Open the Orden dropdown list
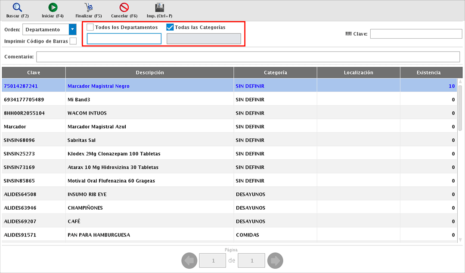The image size is (465, 273). (x=72, y=30)
